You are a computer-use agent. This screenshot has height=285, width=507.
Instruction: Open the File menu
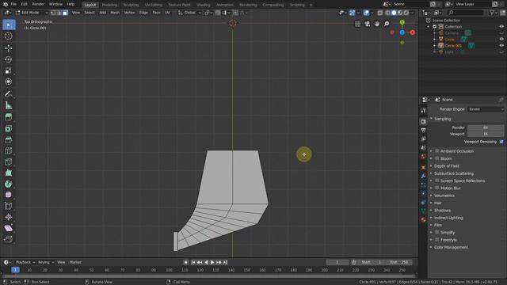click(x=13, y=4)
